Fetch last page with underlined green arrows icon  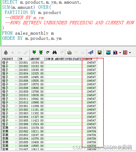tap(41, 52)
